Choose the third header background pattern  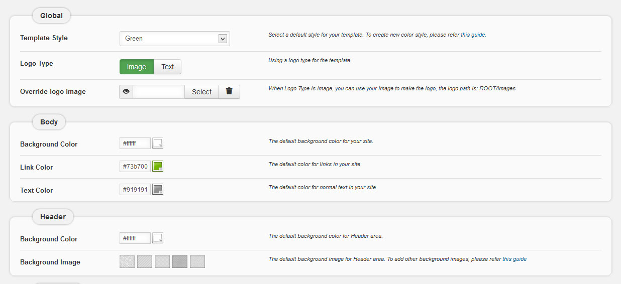162,262
